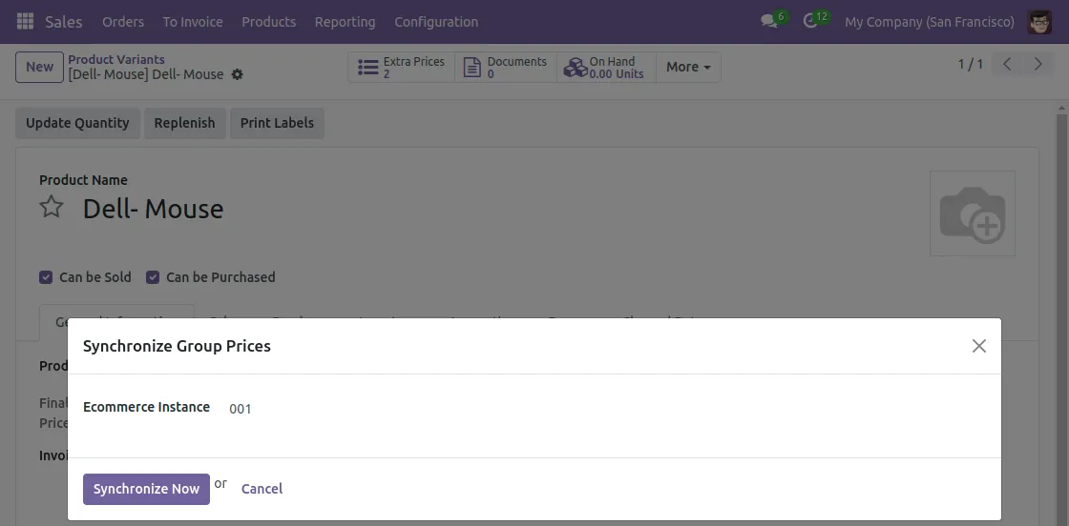
Task: Open Documents stat button
Action: pyautogui.click(x=506, y=68)
